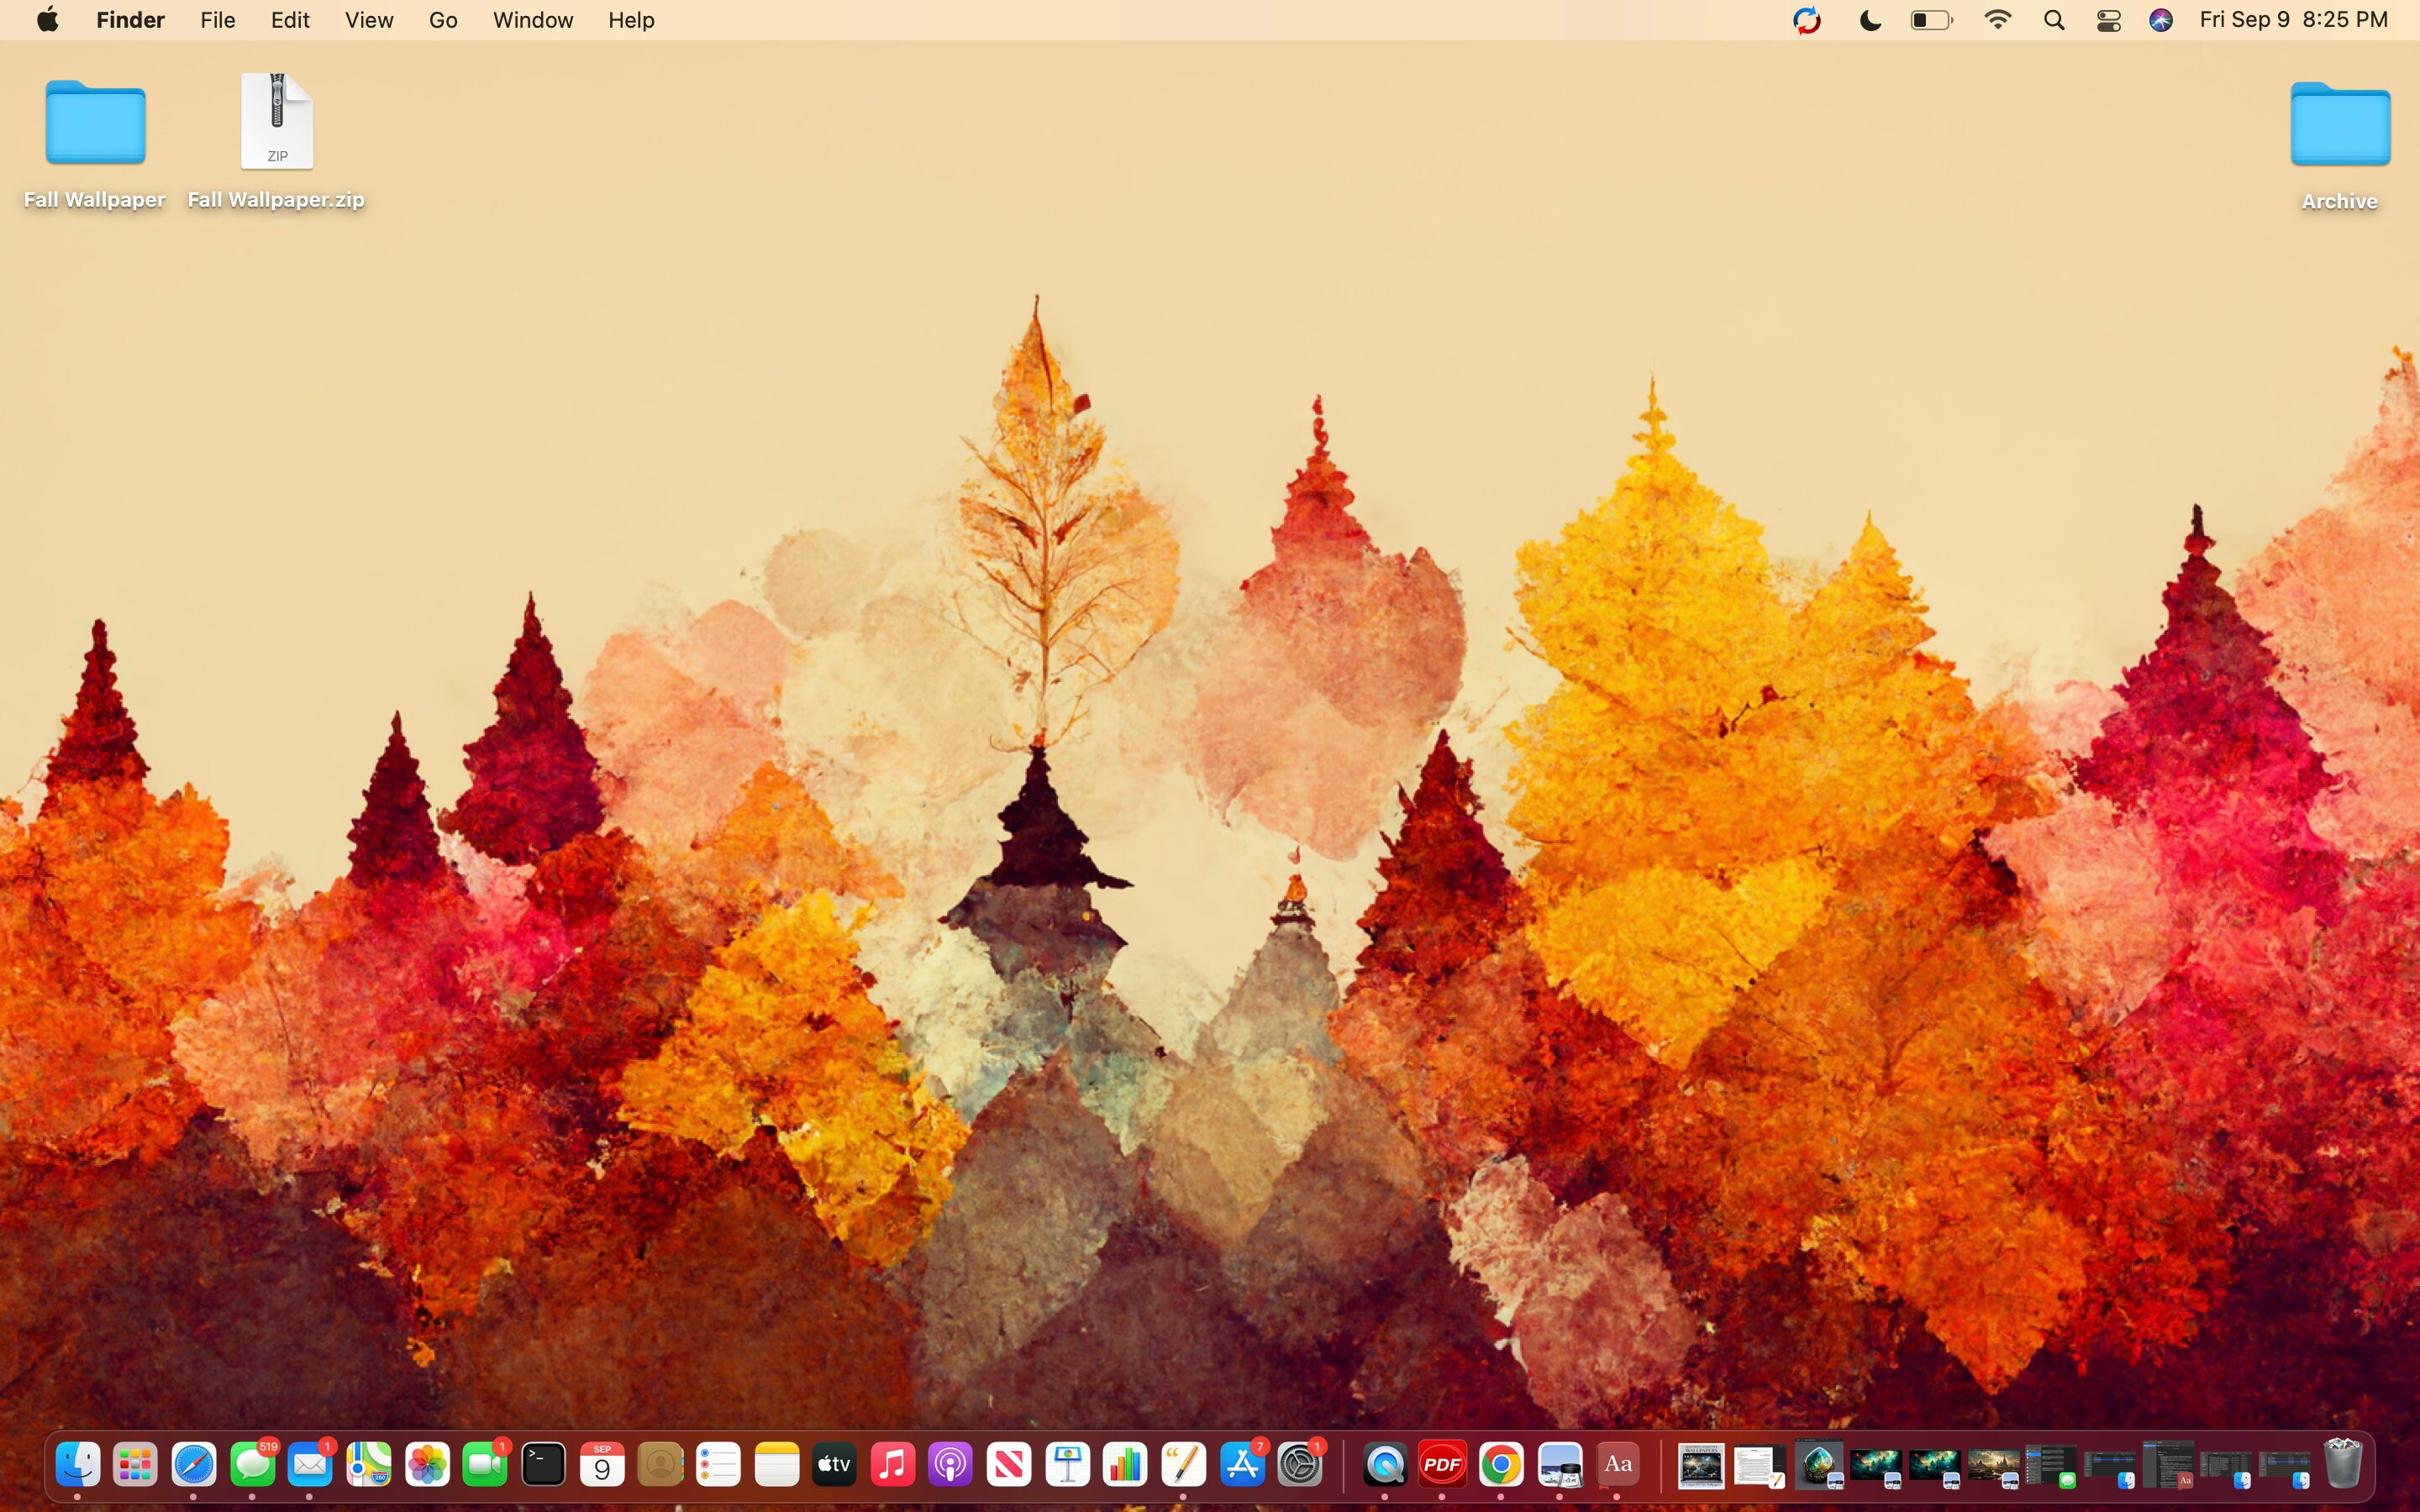This screenshot has height=1512, width=2420.
Task: Open Apple Music in the Dock
Action: [x=893, y=1463]
